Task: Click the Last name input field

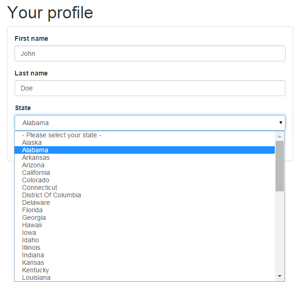Action: [x=150, y=88]
